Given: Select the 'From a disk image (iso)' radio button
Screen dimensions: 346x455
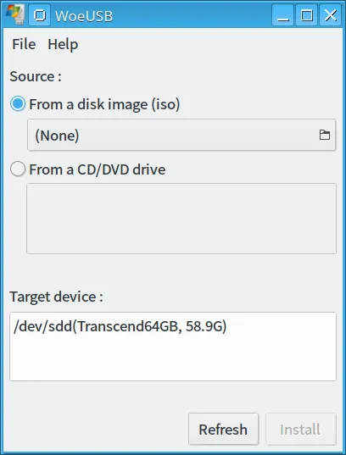Looking at the screenshot, I should (18, 104).
